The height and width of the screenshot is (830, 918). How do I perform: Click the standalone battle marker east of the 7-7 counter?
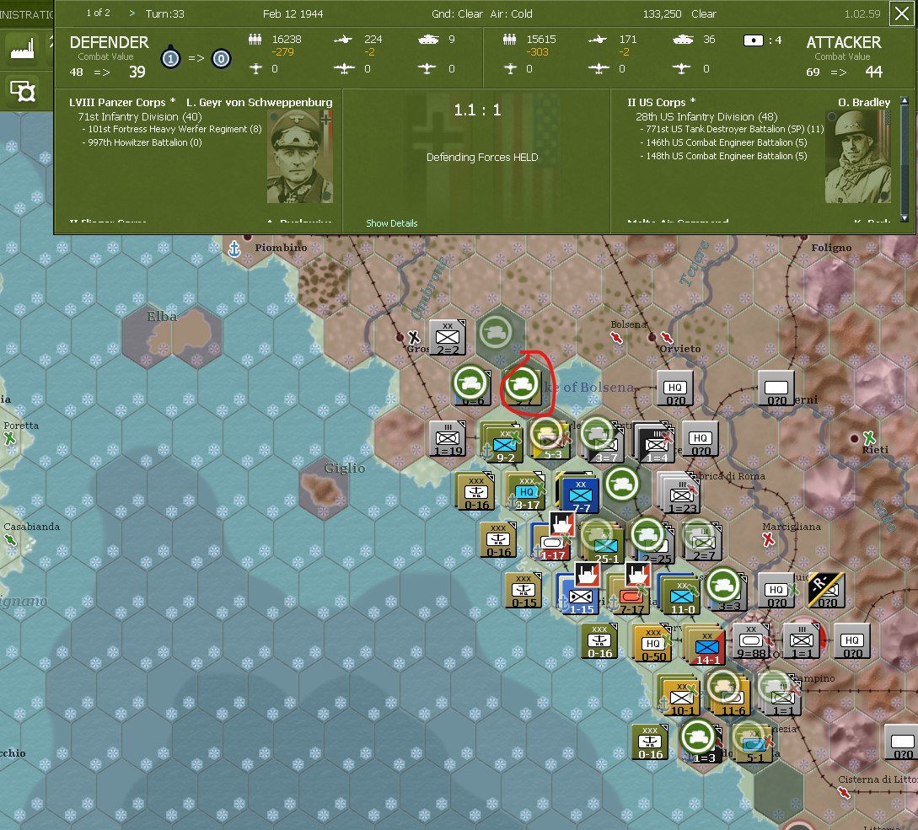tap(622, 484)
